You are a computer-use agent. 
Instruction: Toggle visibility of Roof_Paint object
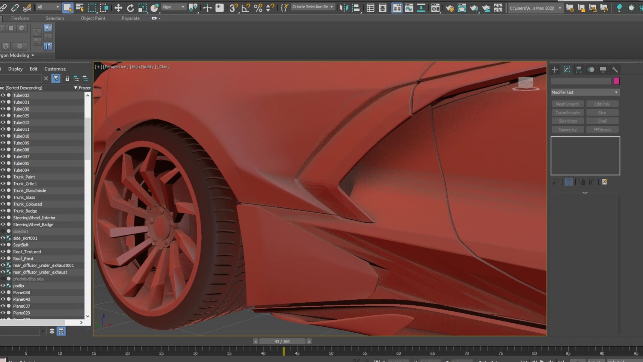pyautogui.click(x=3, y=258)
